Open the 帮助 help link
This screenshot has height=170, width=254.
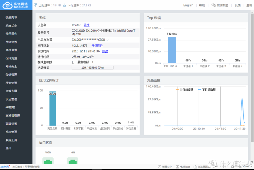[x=202, y=5]
